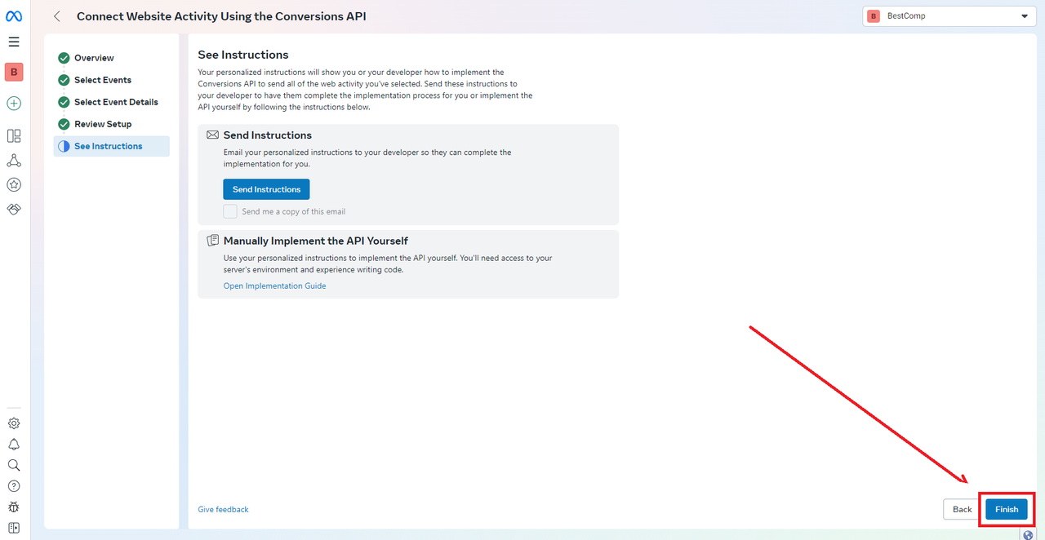Click the 'See Instructions' page heading

[243, 55]
